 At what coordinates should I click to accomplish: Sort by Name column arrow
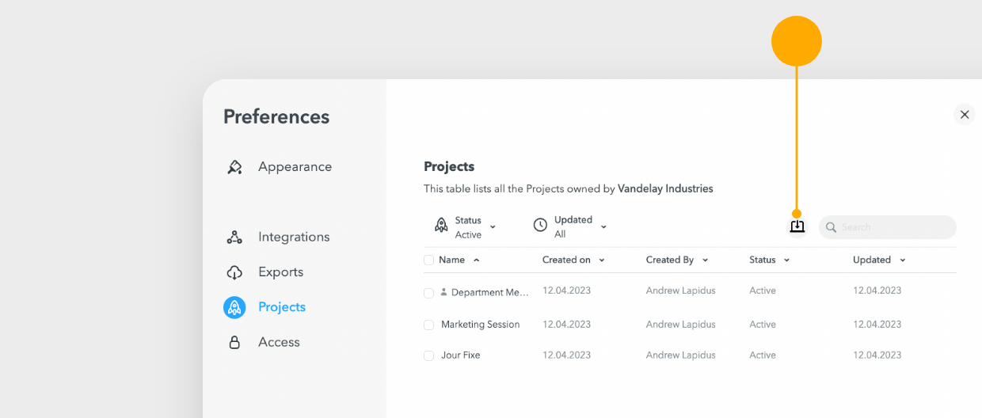(476, 260)
